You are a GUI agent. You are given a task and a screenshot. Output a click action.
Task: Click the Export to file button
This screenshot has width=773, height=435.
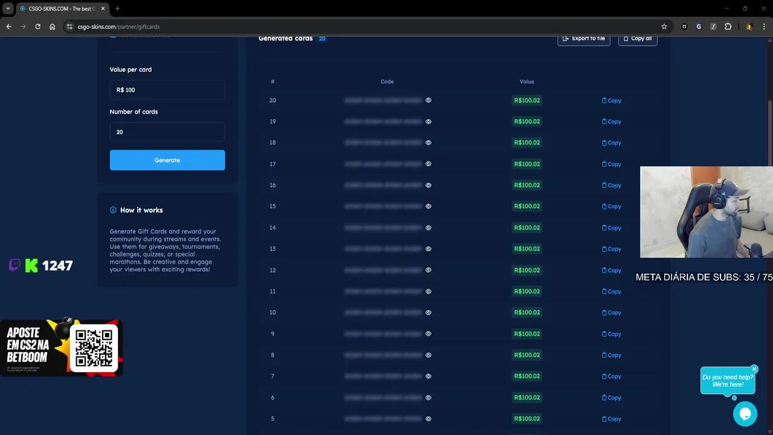coord(583,39)
